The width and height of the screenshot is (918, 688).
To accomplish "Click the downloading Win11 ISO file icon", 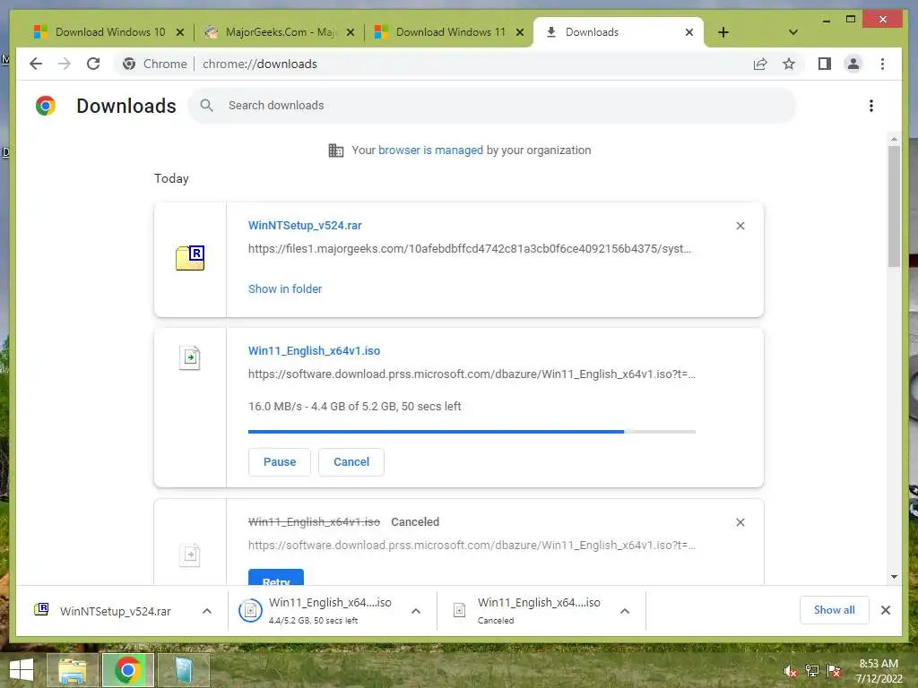I will [x=190, y=357].
